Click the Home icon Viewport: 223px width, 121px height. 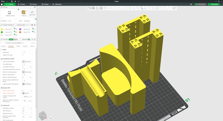2,4
